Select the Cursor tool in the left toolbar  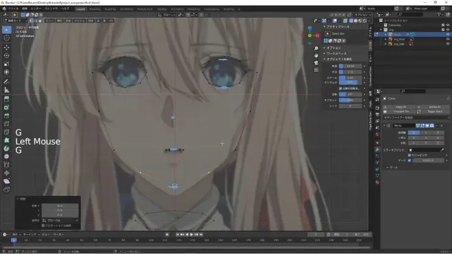click(x=7, y=38)
